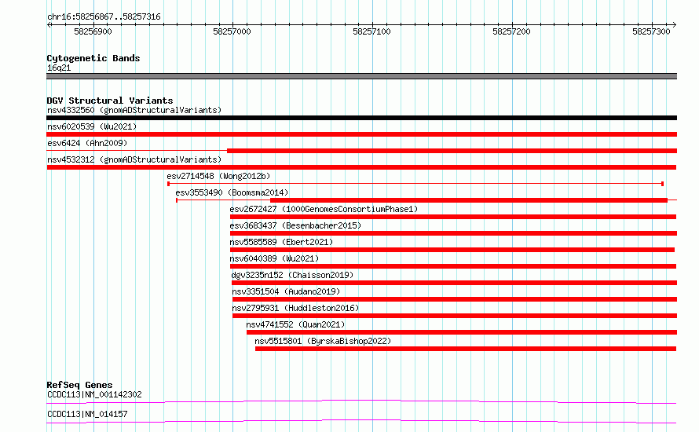Click ruler position 58257100 label
This screenshot has height=432, width=699.
click(371, 31)
